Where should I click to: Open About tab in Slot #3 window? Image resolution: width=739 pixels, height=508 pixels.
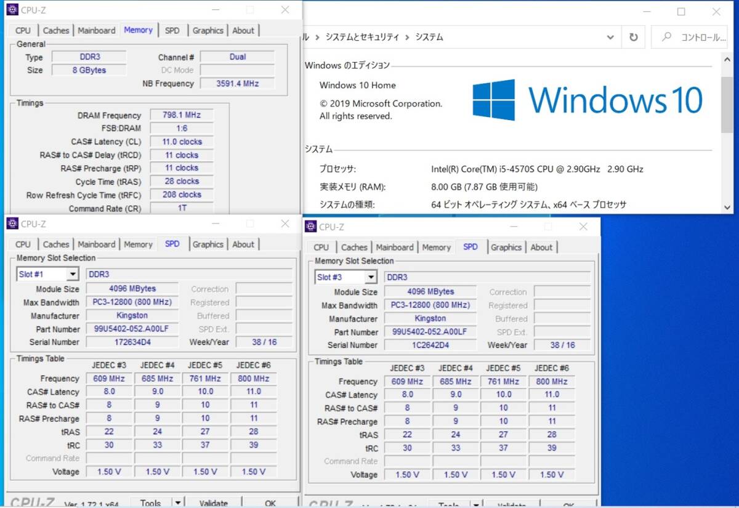(541, 248)
